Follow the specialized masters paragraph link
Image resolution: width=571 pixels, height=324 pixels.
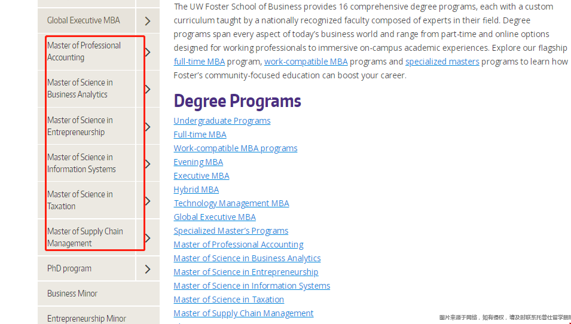point(442,62)
